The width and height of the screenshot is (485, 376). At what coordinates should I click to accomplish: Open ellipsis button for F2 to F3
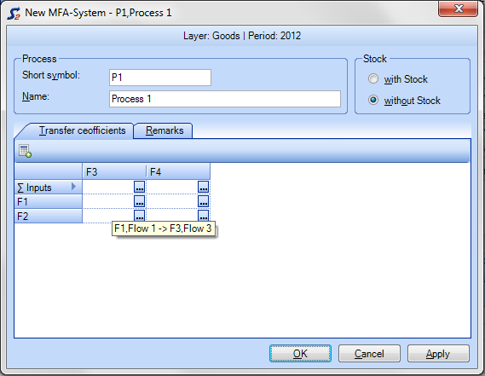click(x=139, y=216)
